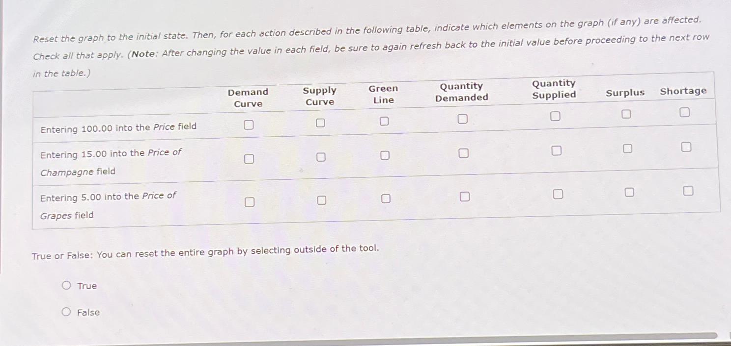Viewport: 731px width, 346px height.
Task: Check Supply Curve for Price of Grapes row
Action: (323, 199)
